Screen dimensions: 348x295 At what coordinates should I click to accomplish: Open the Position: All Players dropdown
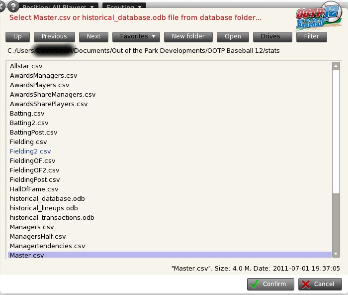(58, 6)
